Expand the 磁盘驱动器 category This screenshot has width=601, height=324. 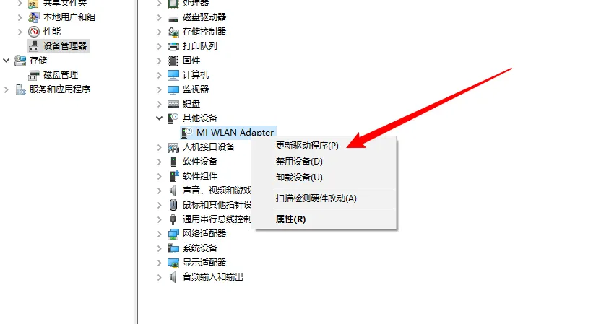159,17
